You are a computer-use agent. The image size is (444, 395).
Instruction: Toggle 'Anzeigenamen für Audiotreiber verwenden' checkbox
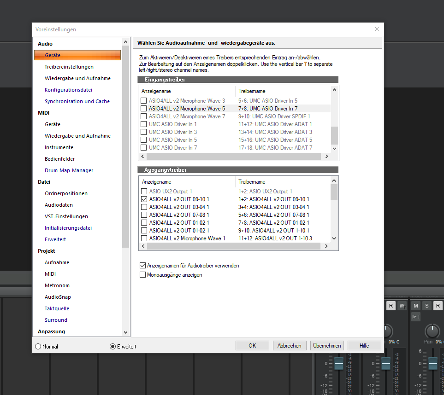point(143,266)
